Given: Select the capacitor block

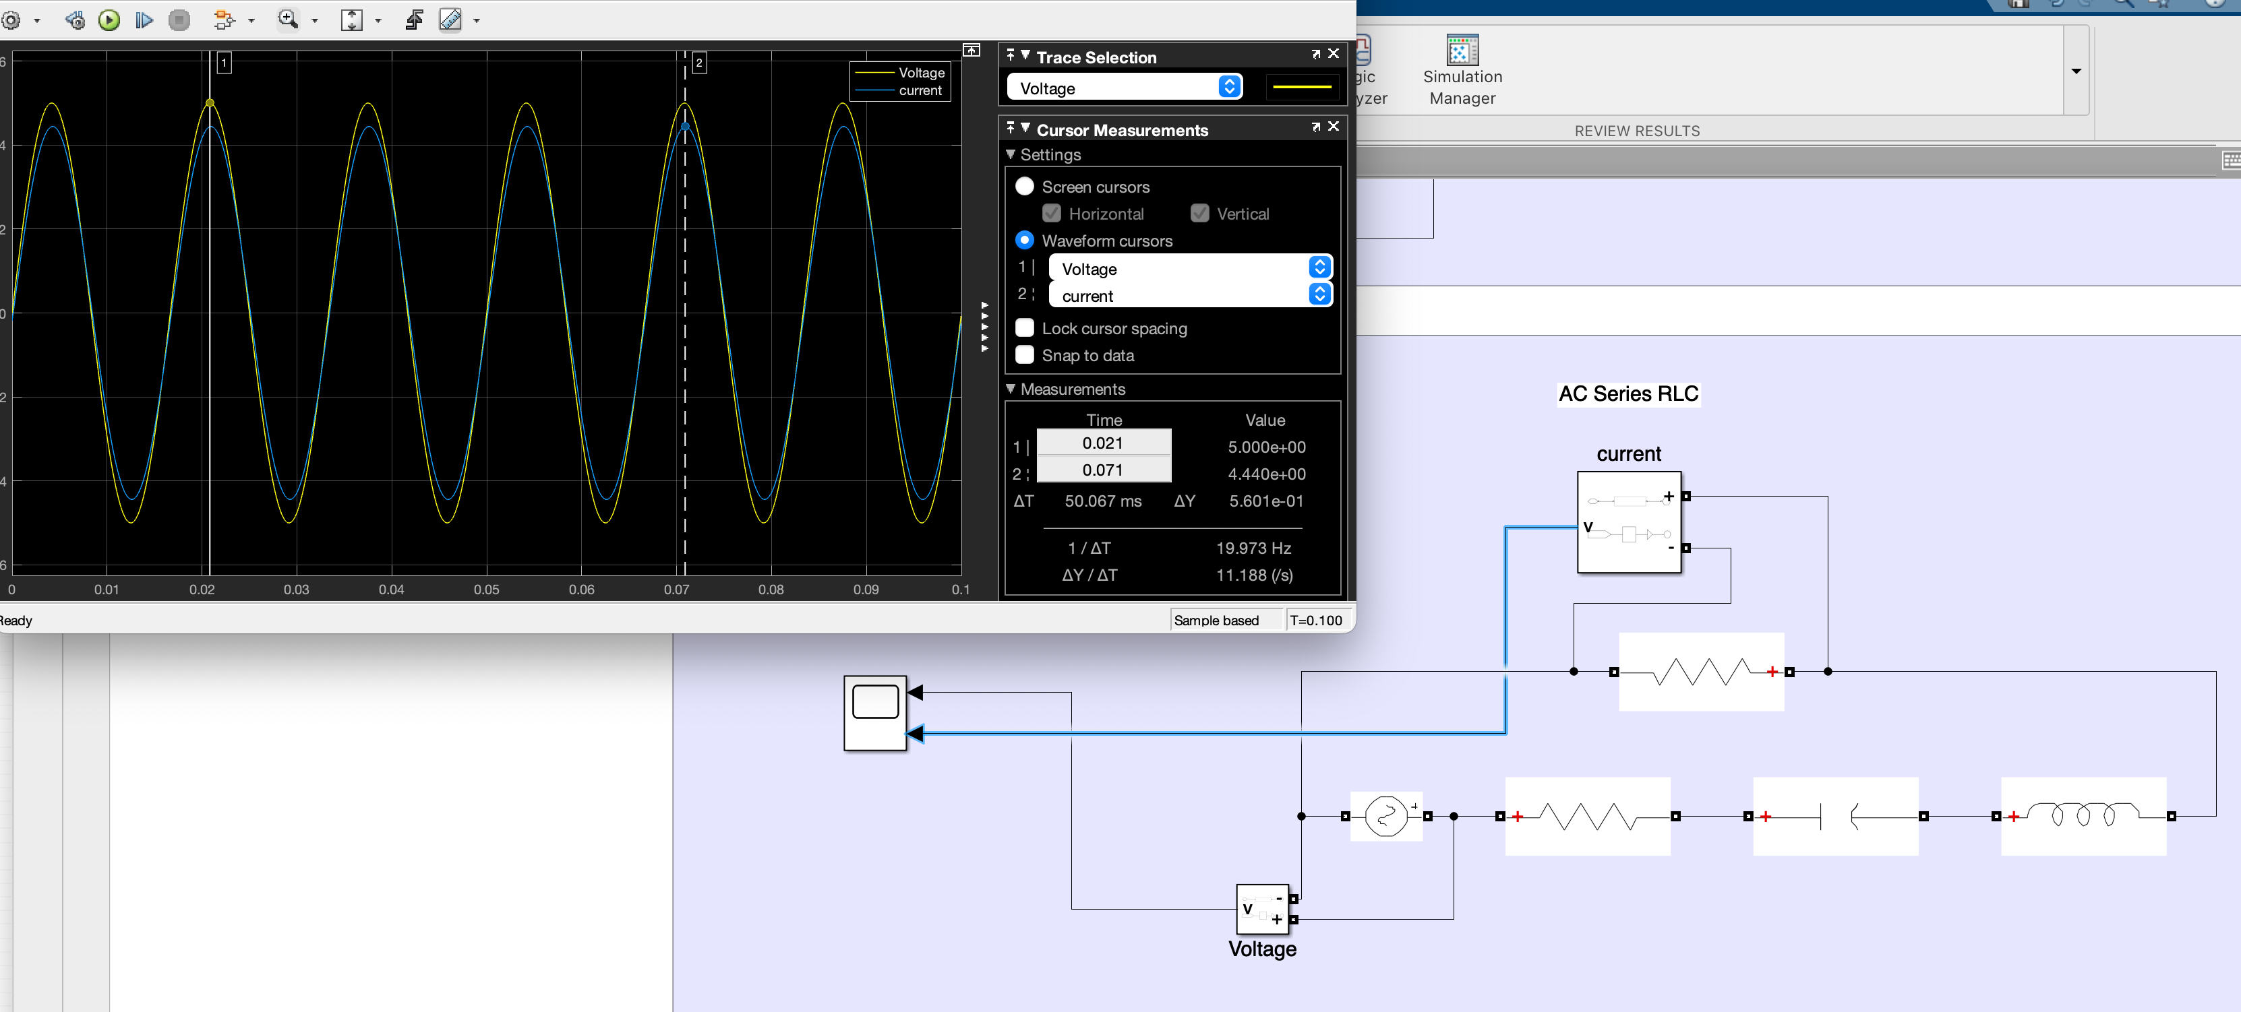Looking at the screenshot, I should [1836, 817].
